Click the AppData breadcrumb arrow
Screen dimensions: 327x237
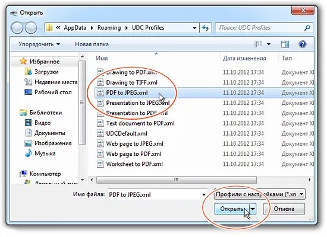click(92, 28)
